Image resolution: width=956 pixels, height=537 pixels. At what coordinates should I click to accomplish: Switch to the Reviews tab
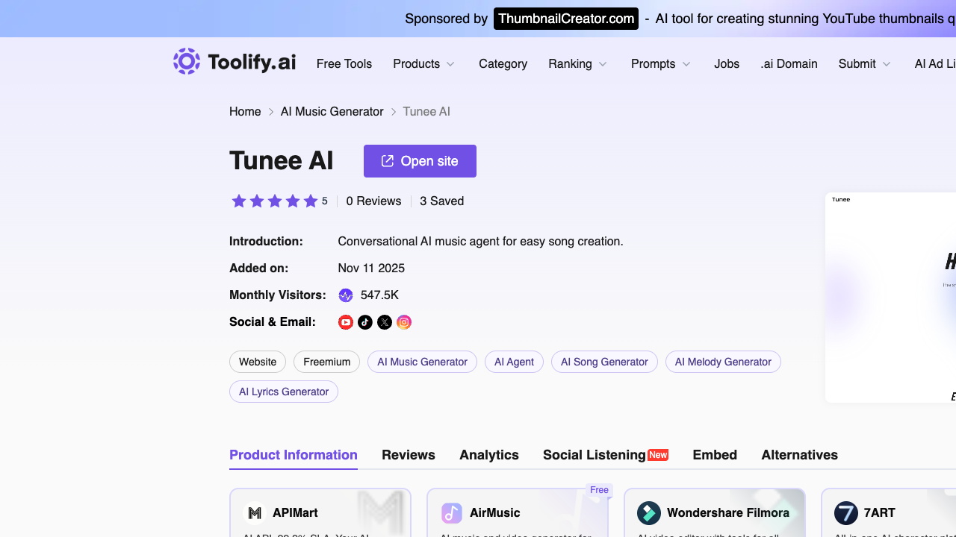pos(409,455)
